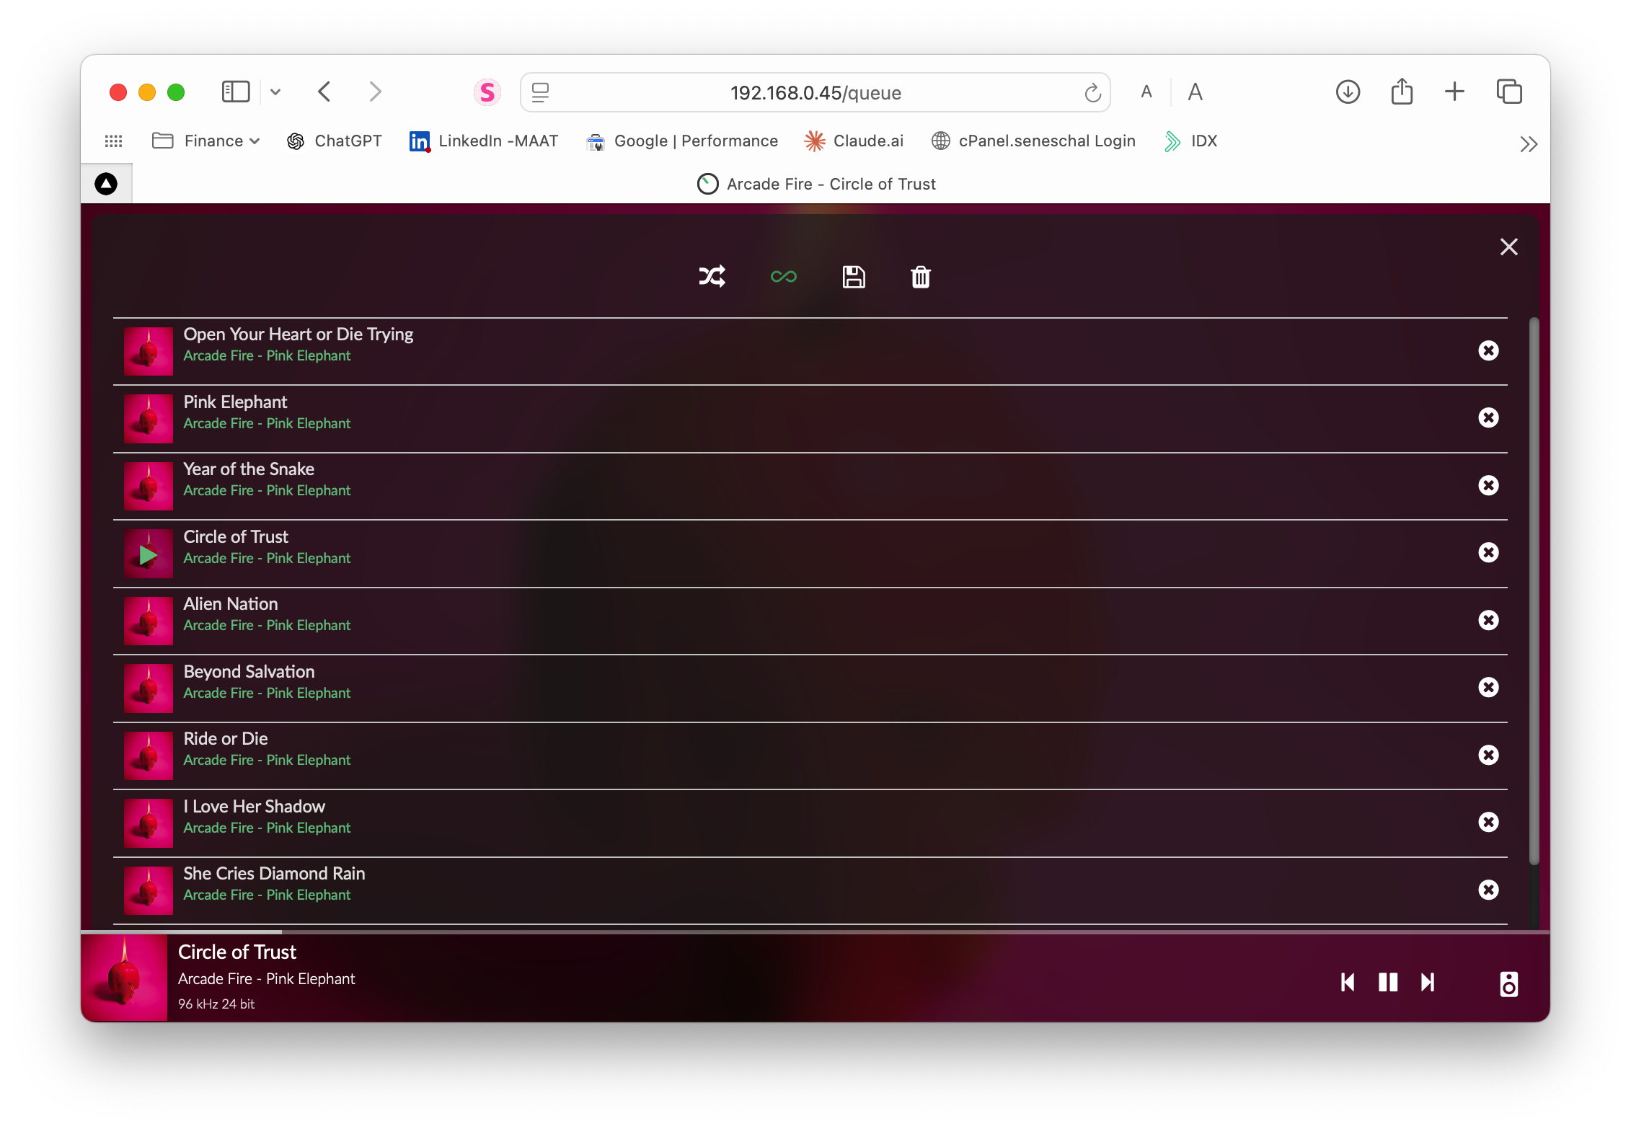The height and width of the screenshot is (1129, 1631).
Task: Show Safari downloads
Action: pos(1348,92)
